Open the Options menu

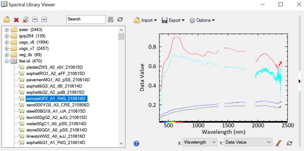(x=202, y=20)
